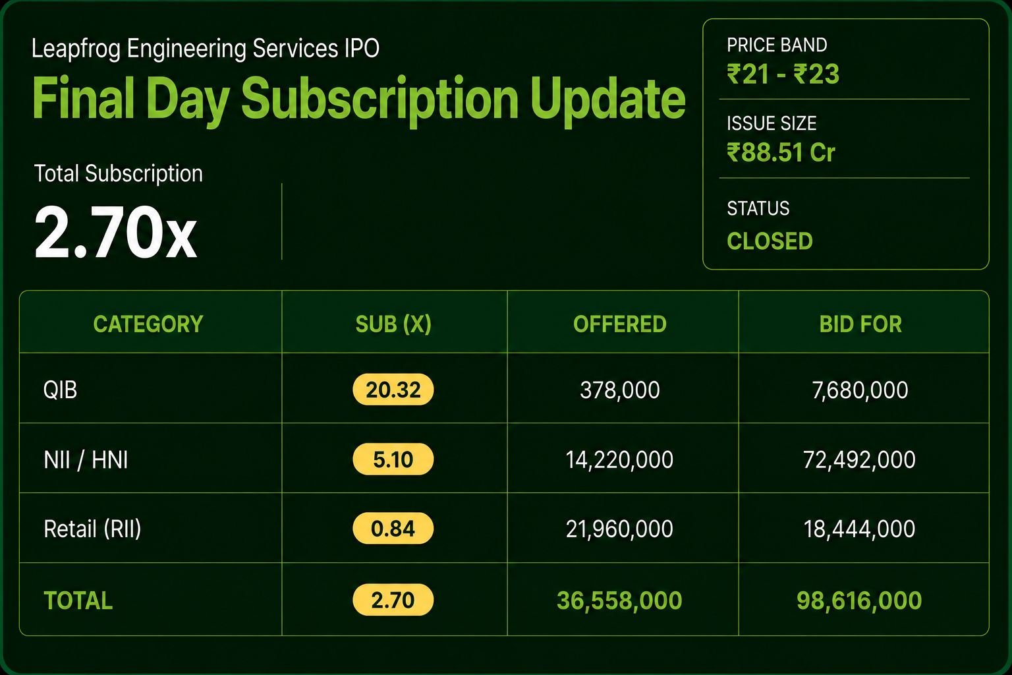1012x675 pixels.
Task: Click the issue size value ₹88.51 Cr
Action: coord(781,152)
